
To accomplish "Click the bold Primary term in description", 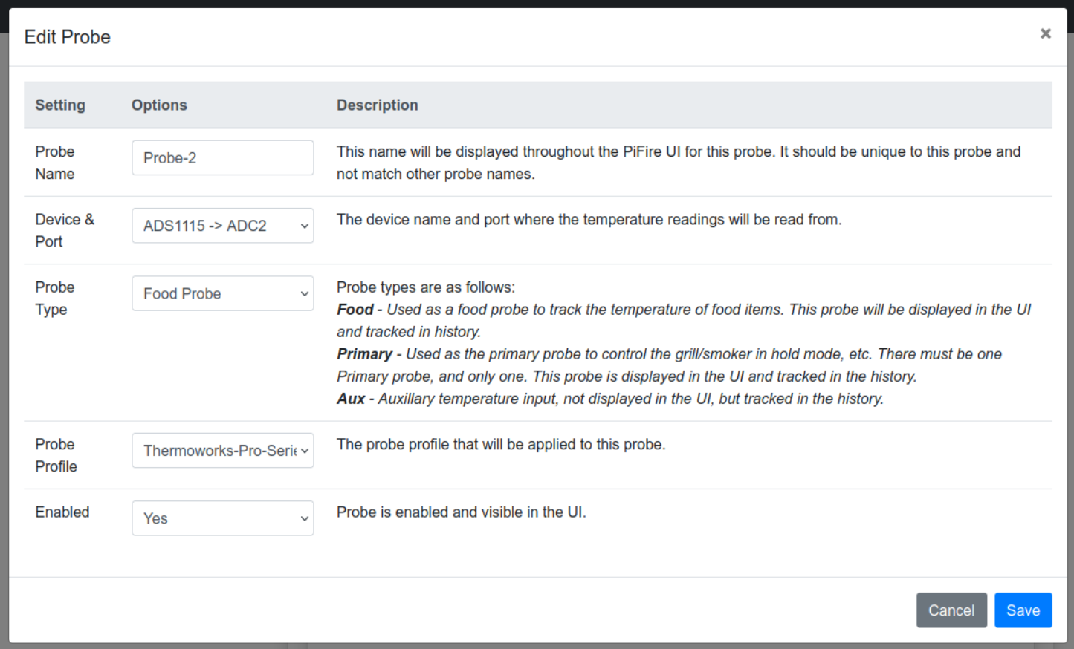I will (364, 354).
